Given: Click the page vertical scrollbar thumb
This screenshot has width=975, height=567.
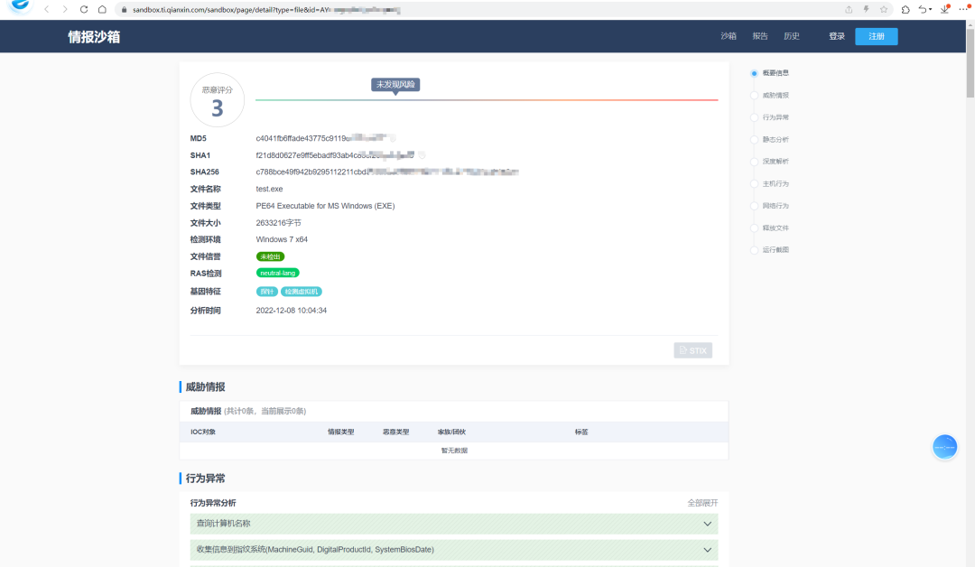Looking at the screenshot, I should tap(970, 62).
